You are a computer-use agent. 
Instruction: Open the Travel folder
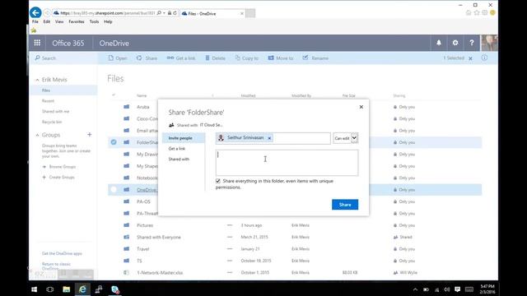142,248
